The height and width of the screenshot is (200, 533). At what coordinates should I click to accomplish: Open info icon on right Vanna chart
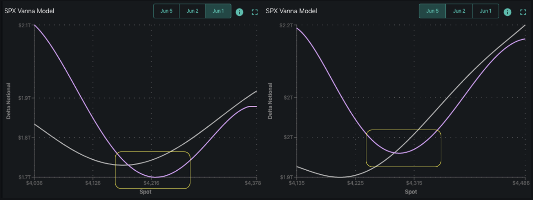point(507,12)
